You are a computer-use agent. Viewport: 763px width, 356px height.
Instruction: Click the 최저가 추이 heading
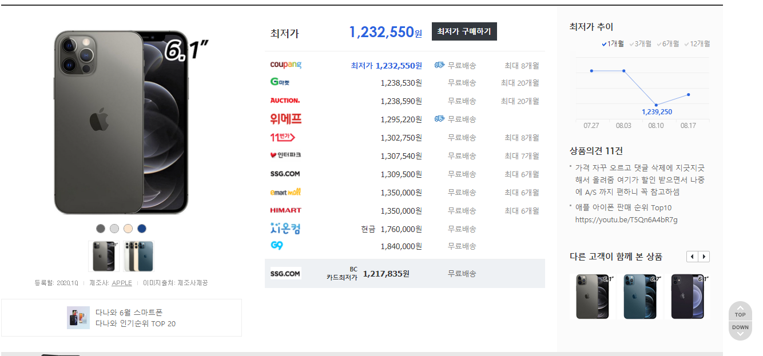[591, 26]
